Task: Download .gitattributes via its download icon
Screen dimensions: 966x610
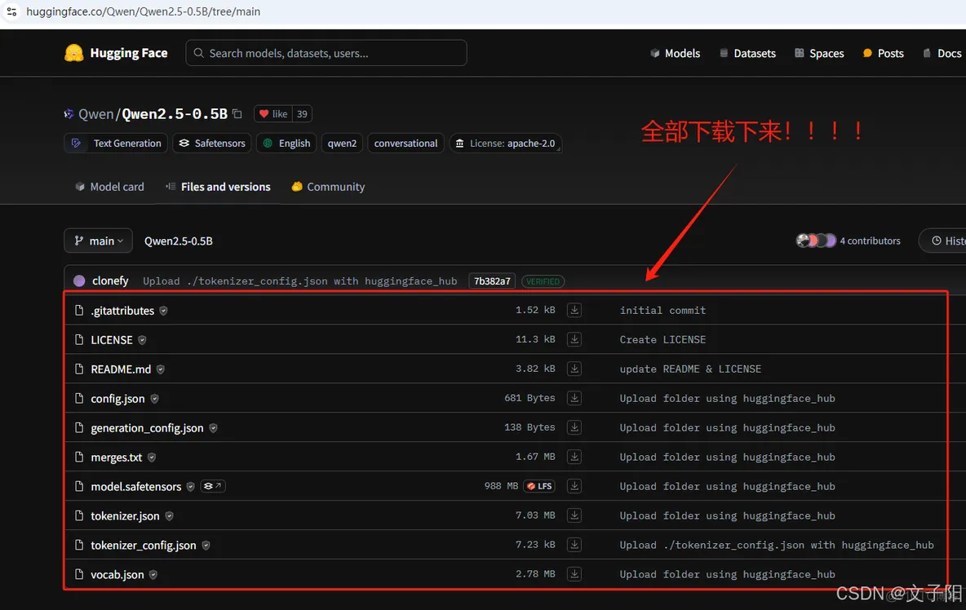Action: tap(574, 310)
